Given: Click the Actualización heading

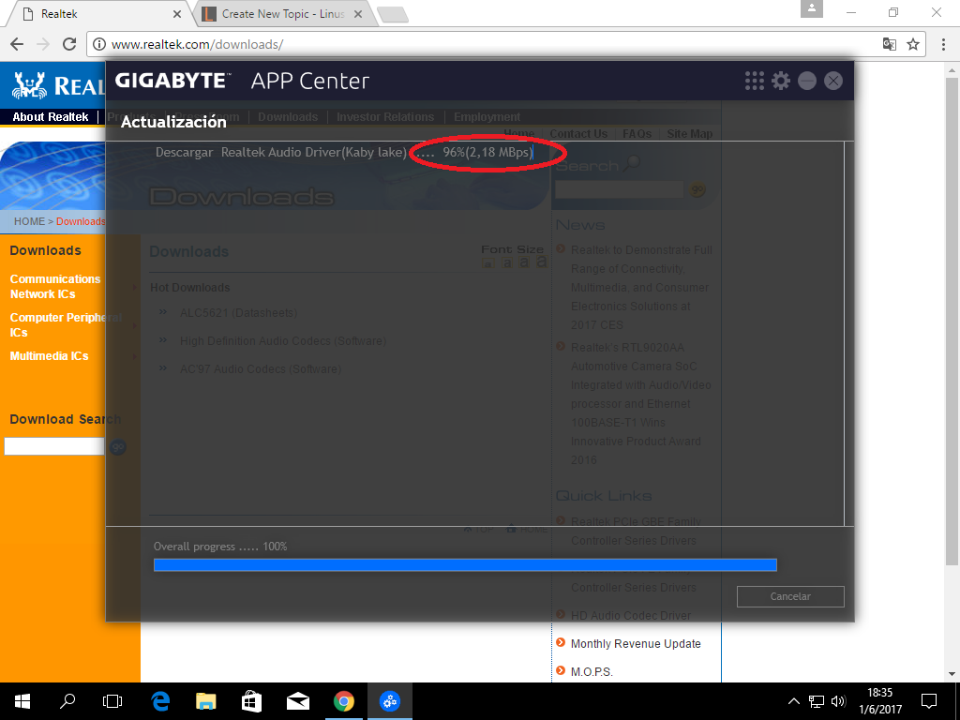Looking at the screenshot, I should [173, 122].
